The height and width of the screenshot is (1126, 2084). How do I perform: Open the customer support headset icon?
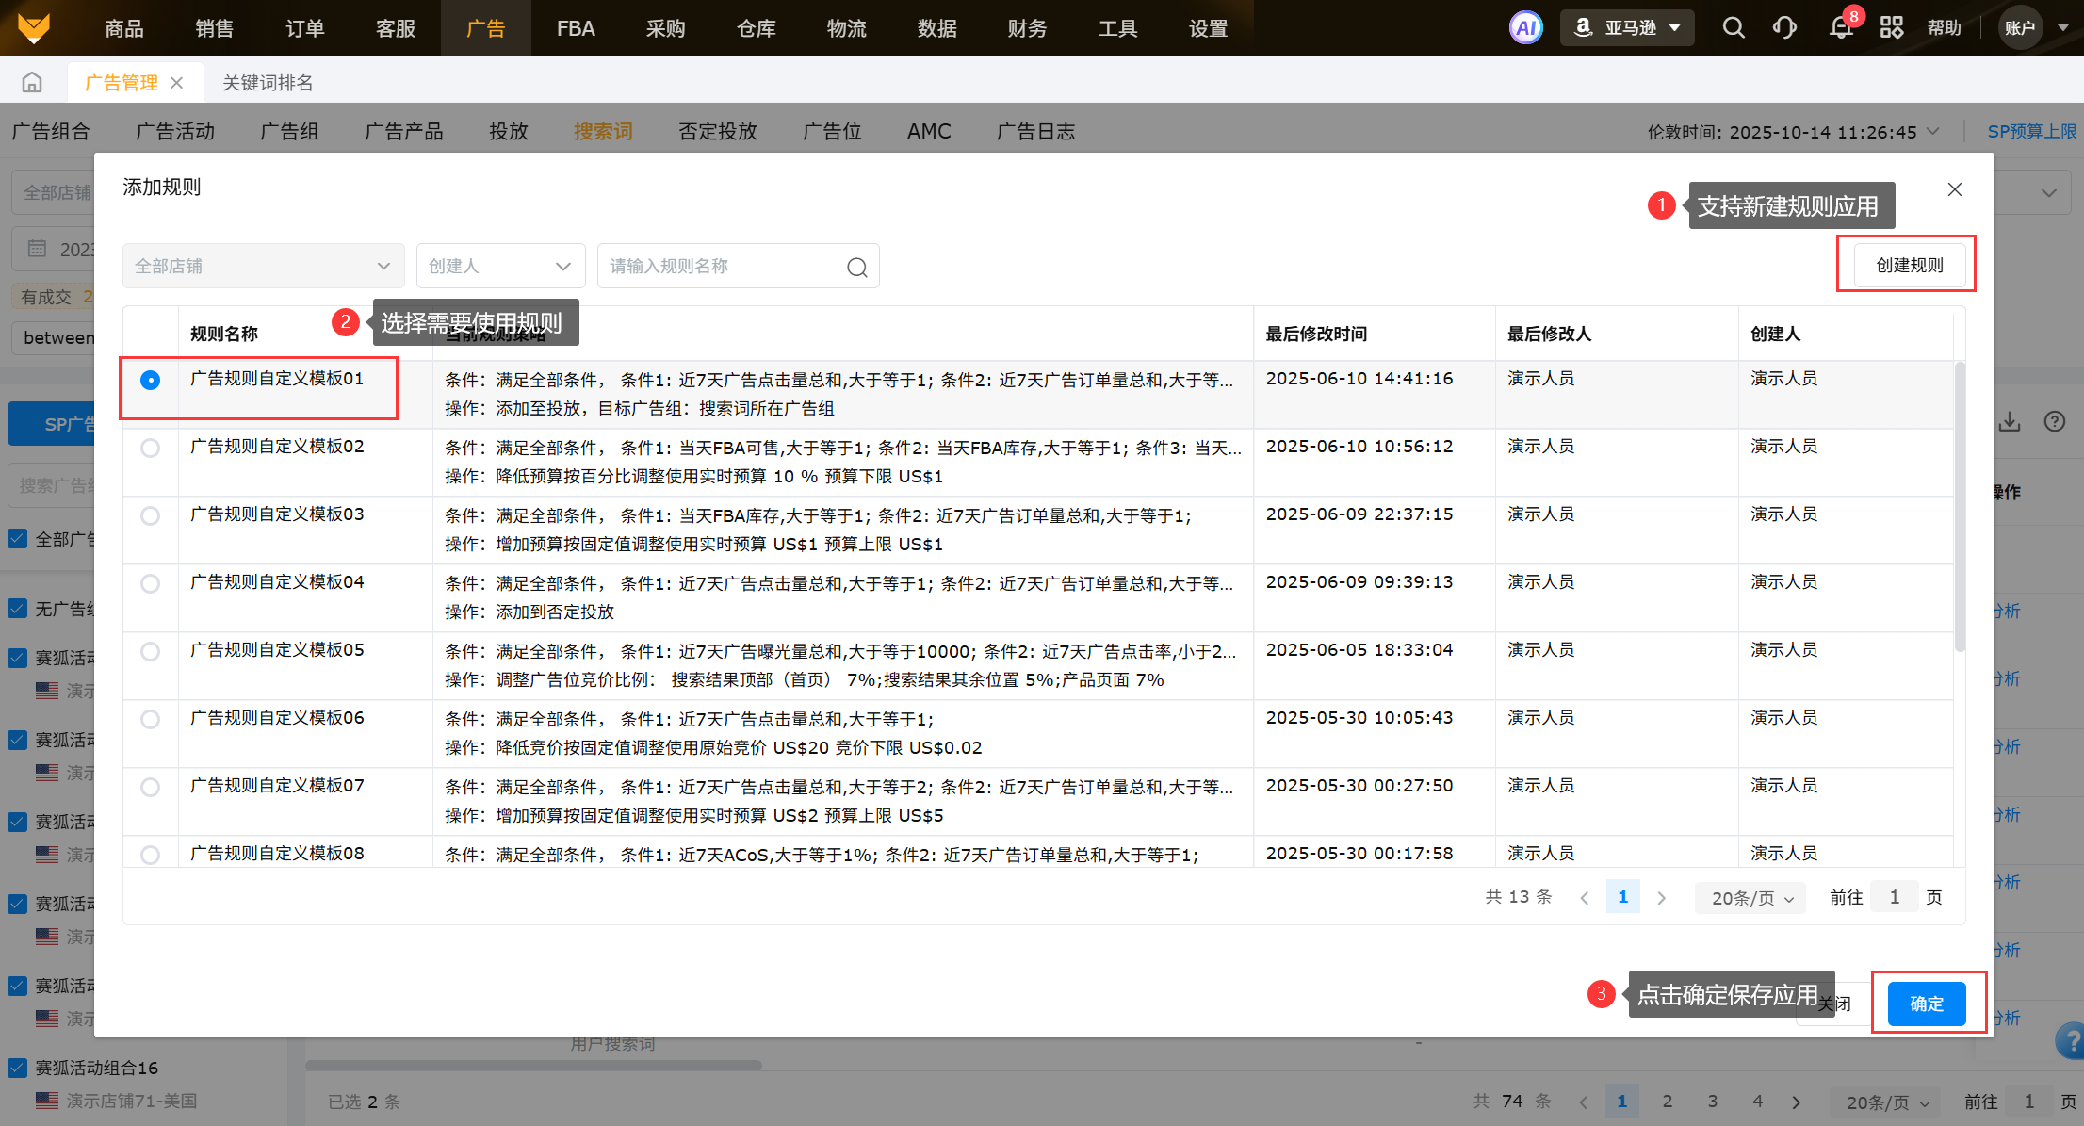(x=1783, y=27)
